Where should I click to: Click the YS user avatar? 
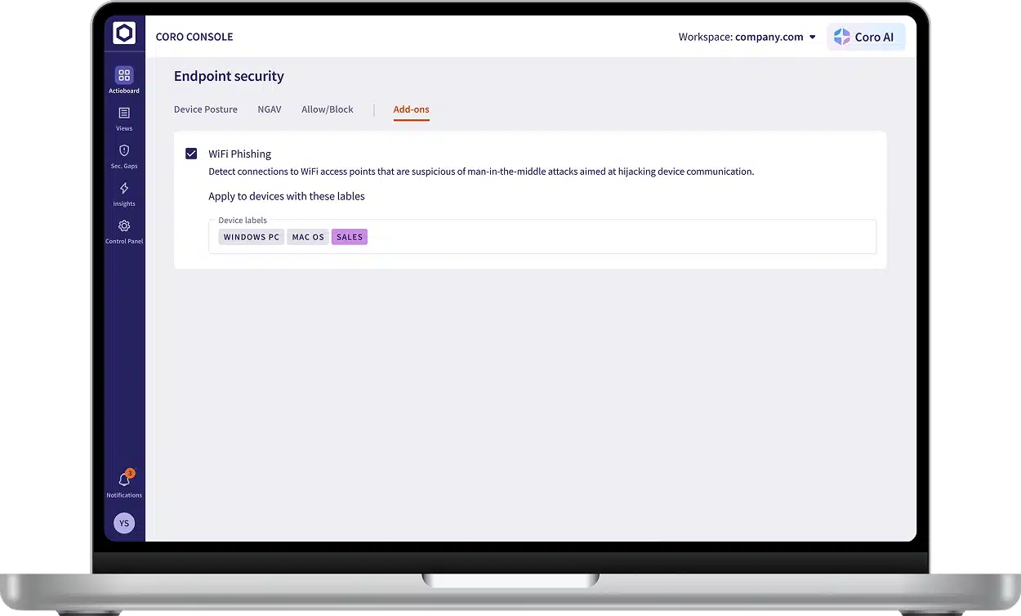pos(124,524)
